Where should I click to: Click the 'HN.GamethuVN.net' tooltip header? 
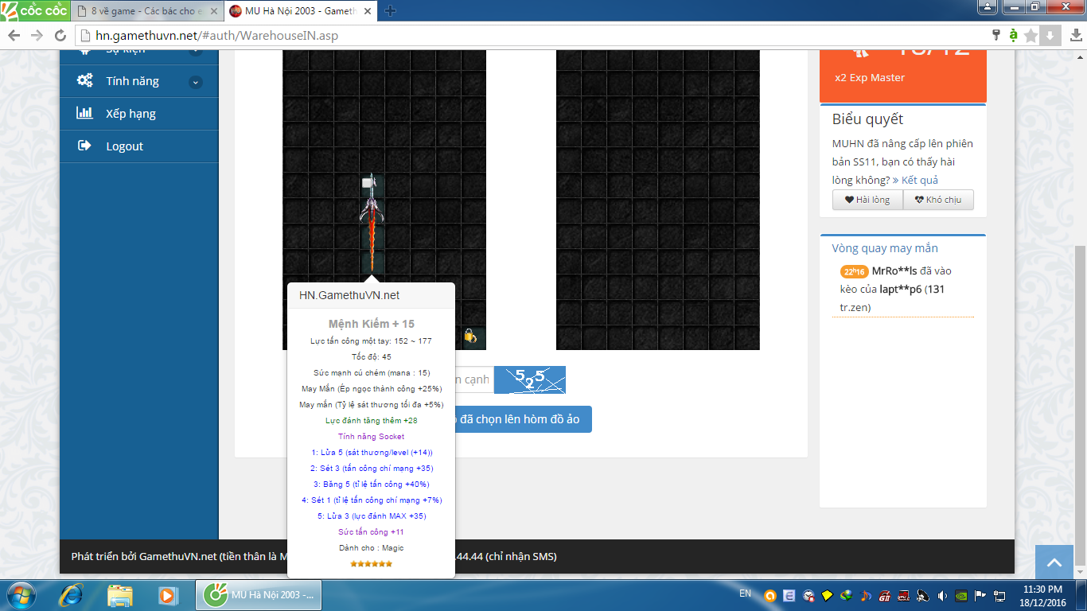pos(349,295)
